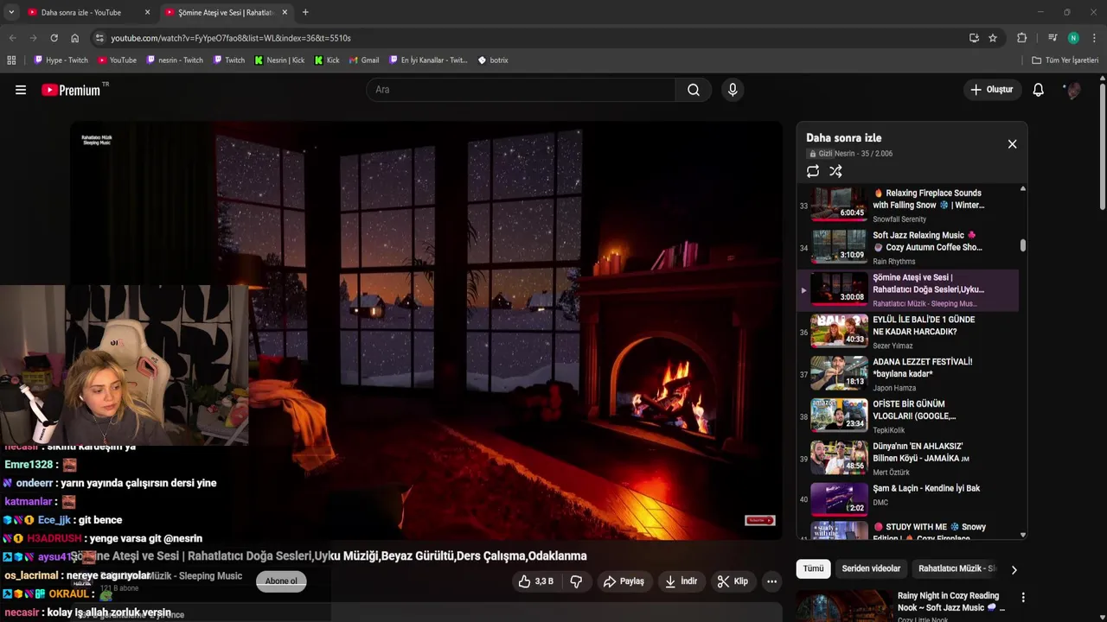Open the En İyi Kanallar - Twitch bookmark
Screen dimensions: 1107x622
(428, 60)
